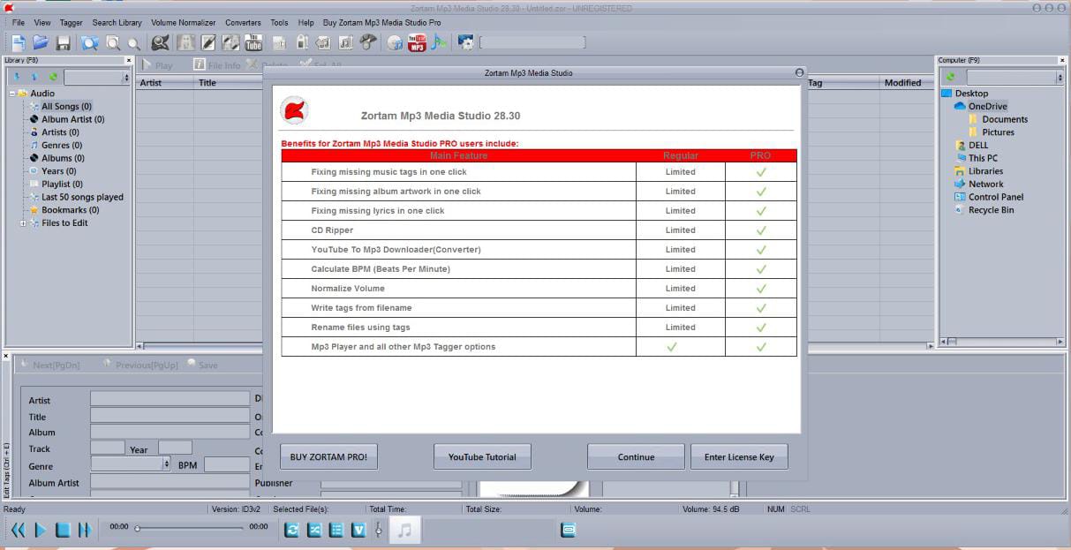Screen dimensions: 1071x550
Task: Click the black YouTube toolbar icon
Action: coord(253,42)
